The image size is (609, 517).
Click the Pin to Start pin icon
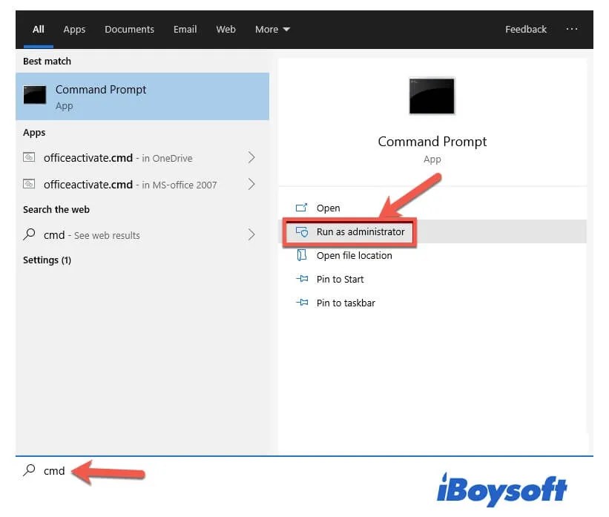(x=302, y=278)
